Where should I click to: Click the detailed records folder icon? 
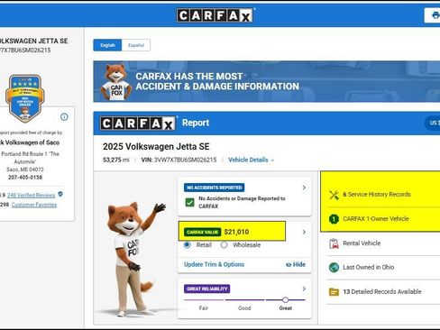point(334,291)
